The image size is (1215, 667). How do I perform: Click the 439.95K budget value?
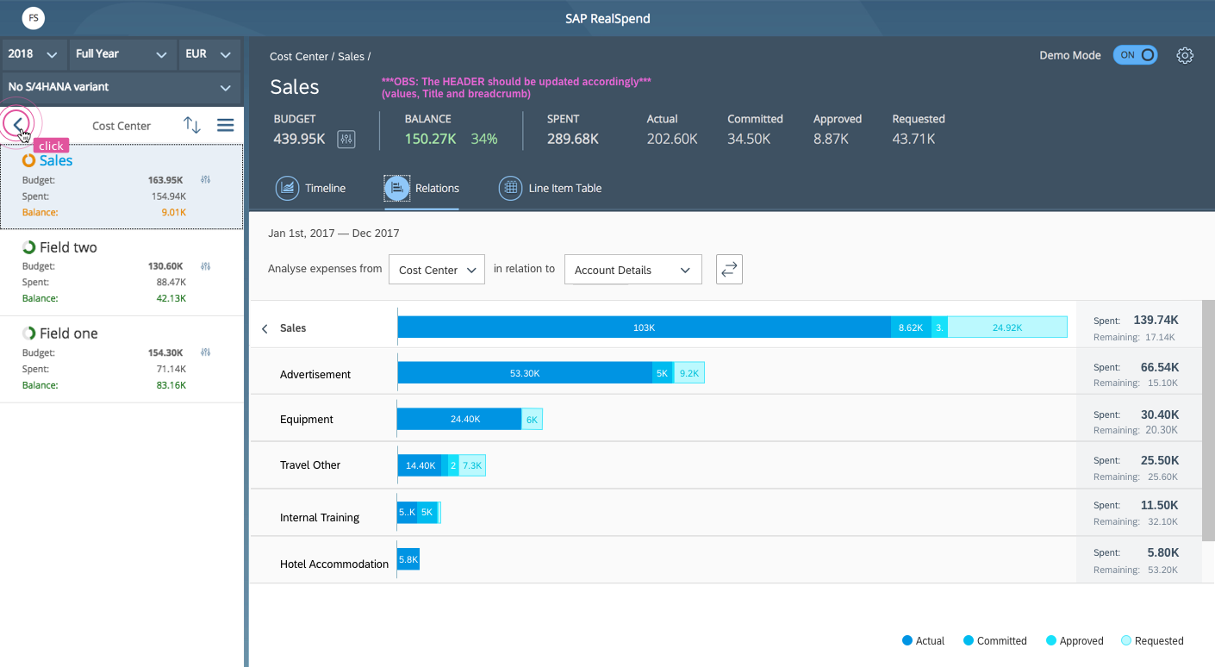coord(299,139)
